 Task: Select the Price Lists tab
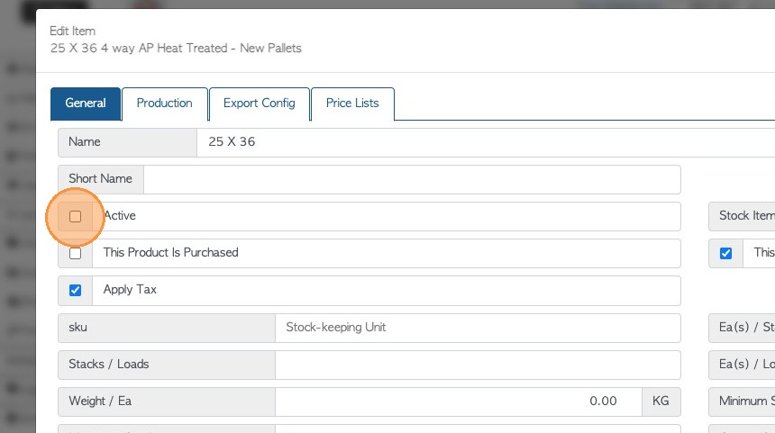352,104
